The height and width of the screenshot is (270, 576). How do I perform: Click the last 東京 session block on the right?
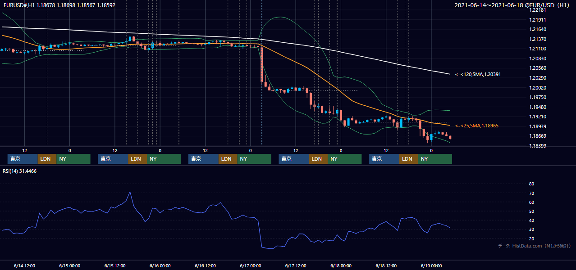384,159
